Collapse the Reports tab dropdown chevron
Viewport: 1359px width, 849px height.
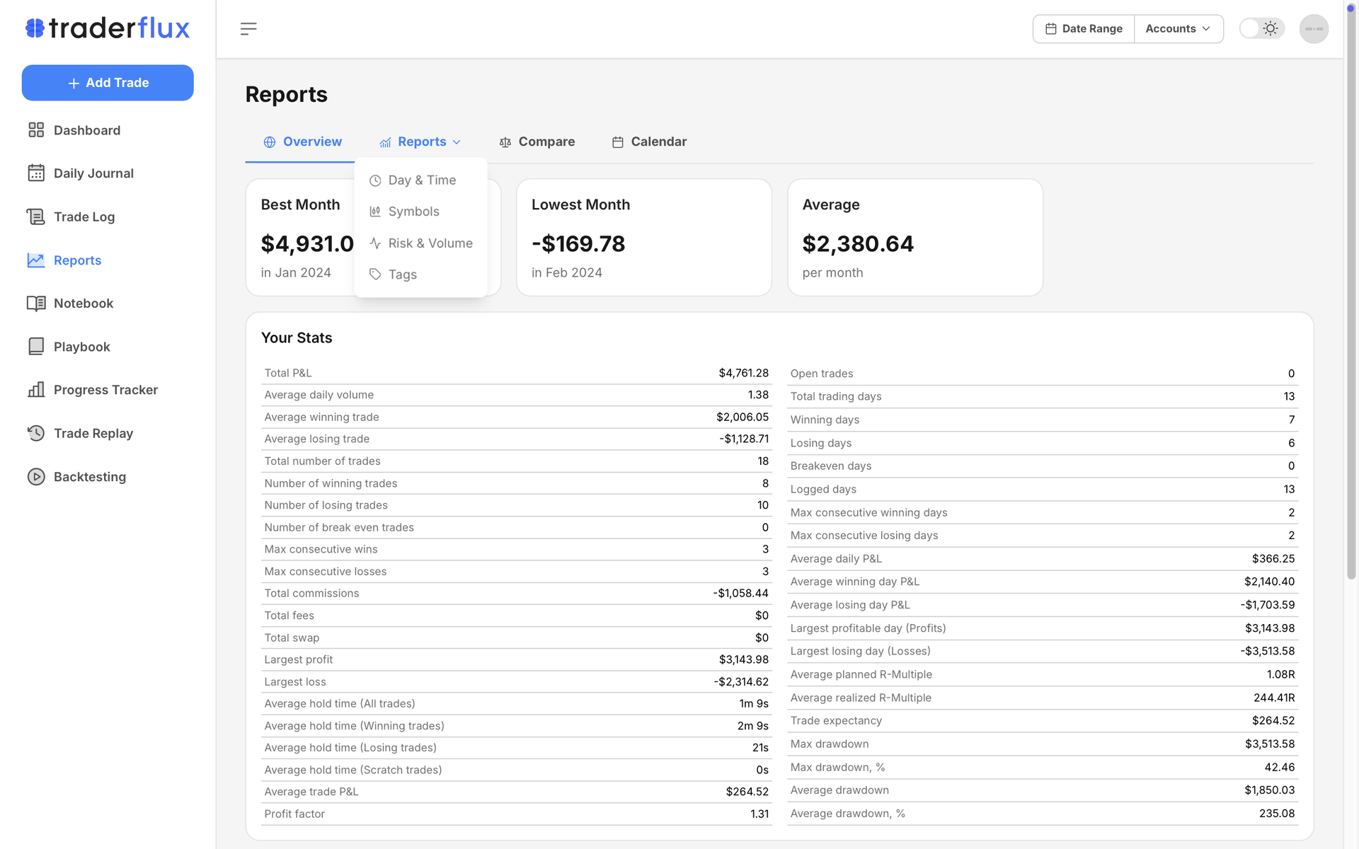(457, 142)
